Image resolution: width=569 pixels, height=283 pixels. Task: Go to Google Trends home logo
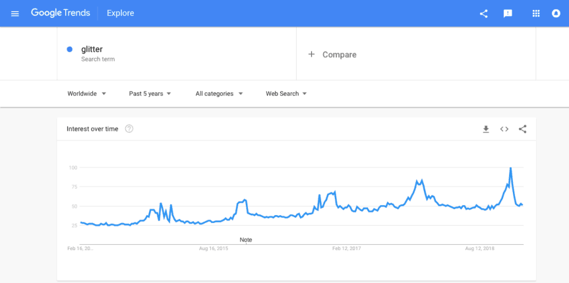coord(60,13)
